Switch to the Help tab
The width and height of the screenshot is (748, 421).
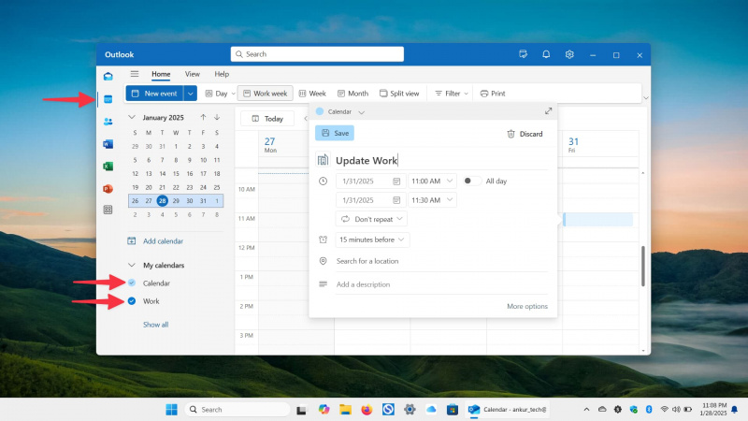point(222,74)
